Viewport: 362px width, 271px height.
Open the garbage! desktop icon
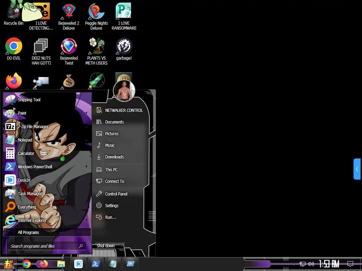[124, 49]
